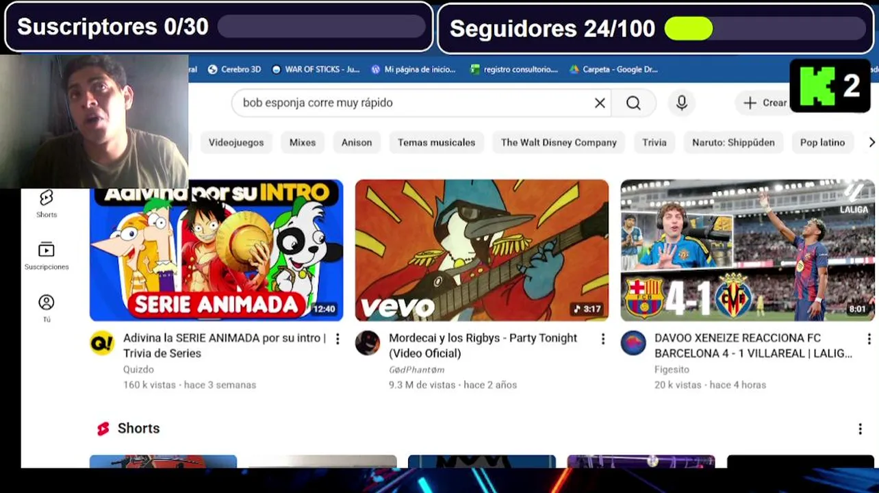Select the Trivia filter chip
Viewport: 879px width, 493px height.
coord(654,142)
